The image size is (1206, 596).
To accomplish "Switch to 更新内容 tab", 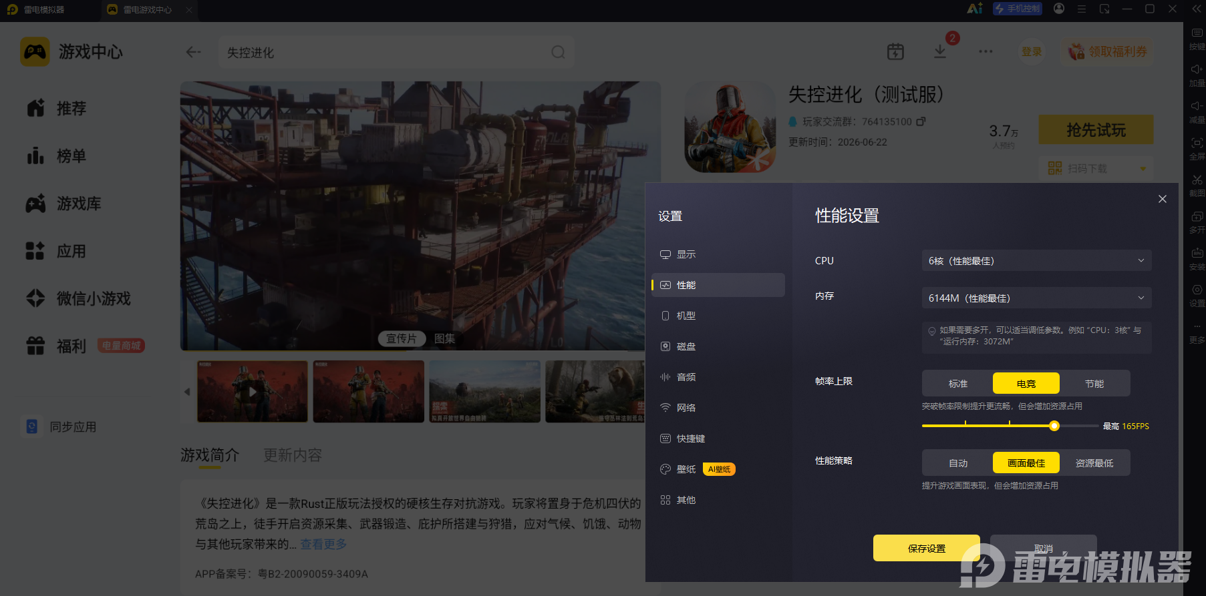I will tap(293, 455).
